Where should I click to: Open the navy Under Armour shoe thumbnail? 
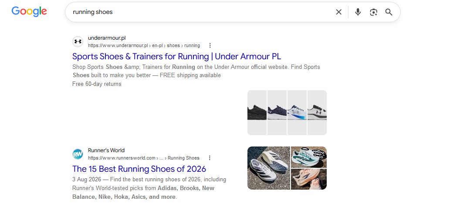tap(277, 112)
